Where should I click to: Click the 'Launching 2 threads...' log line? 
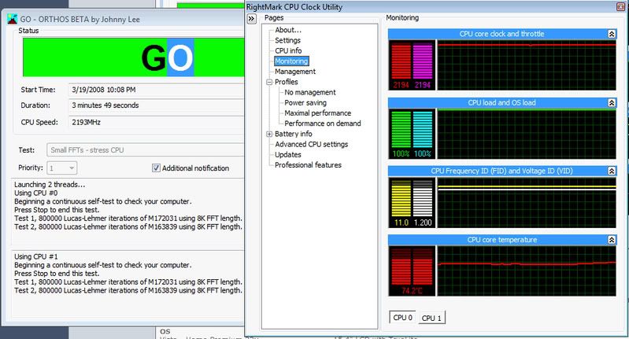[x=50, y=185]
